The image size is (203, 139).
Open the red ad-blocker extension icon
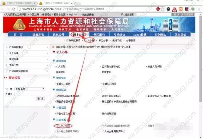(158, 9)
